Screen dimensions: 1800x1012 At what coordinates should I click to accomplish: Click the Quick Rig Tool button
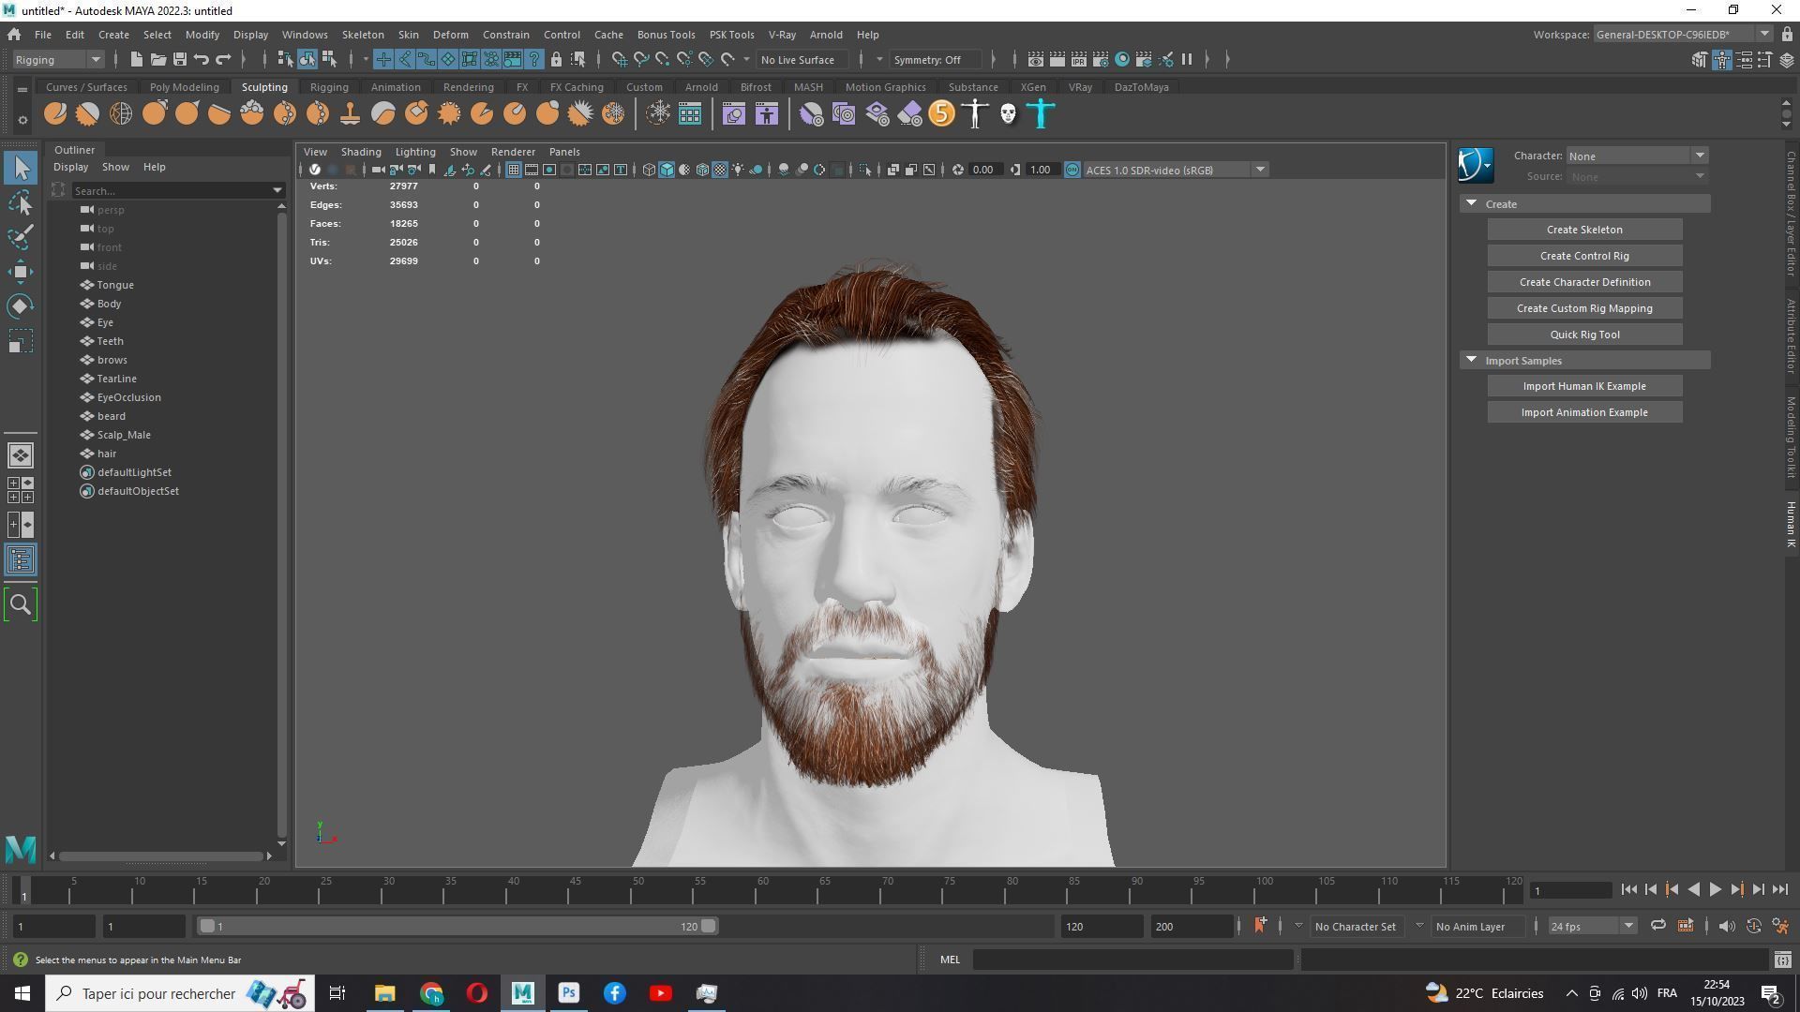click(1584, 335)
